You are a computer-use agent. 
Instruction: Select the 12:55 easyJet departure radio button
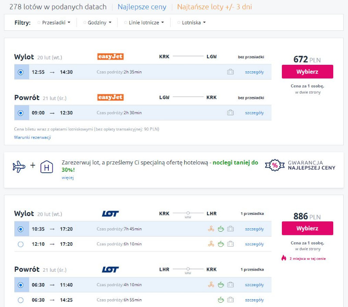tap(20, 72)
